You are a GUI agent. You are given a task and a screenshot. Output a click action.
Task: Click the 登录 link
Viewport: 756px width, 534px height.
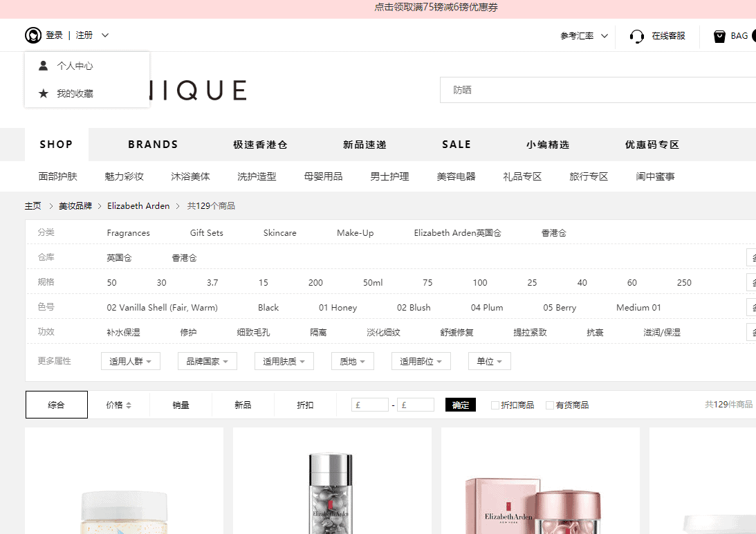tap(55, 35)
